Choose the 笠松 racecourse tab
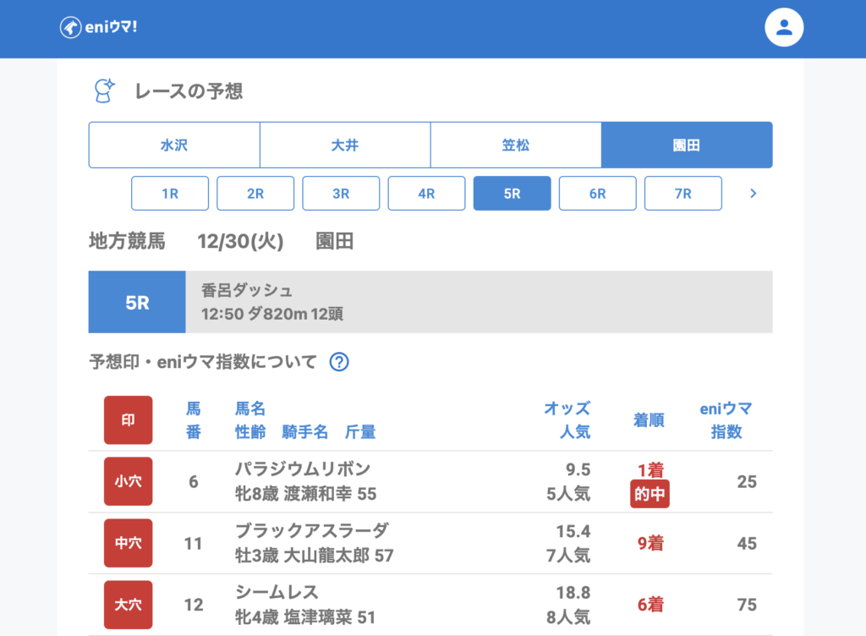866x636 pixels. pyautogui.click(x=516, y=145)
